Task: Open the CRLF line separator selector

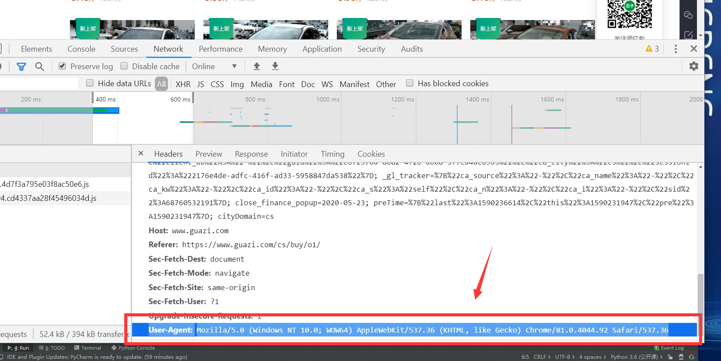Action: [542, 357]
